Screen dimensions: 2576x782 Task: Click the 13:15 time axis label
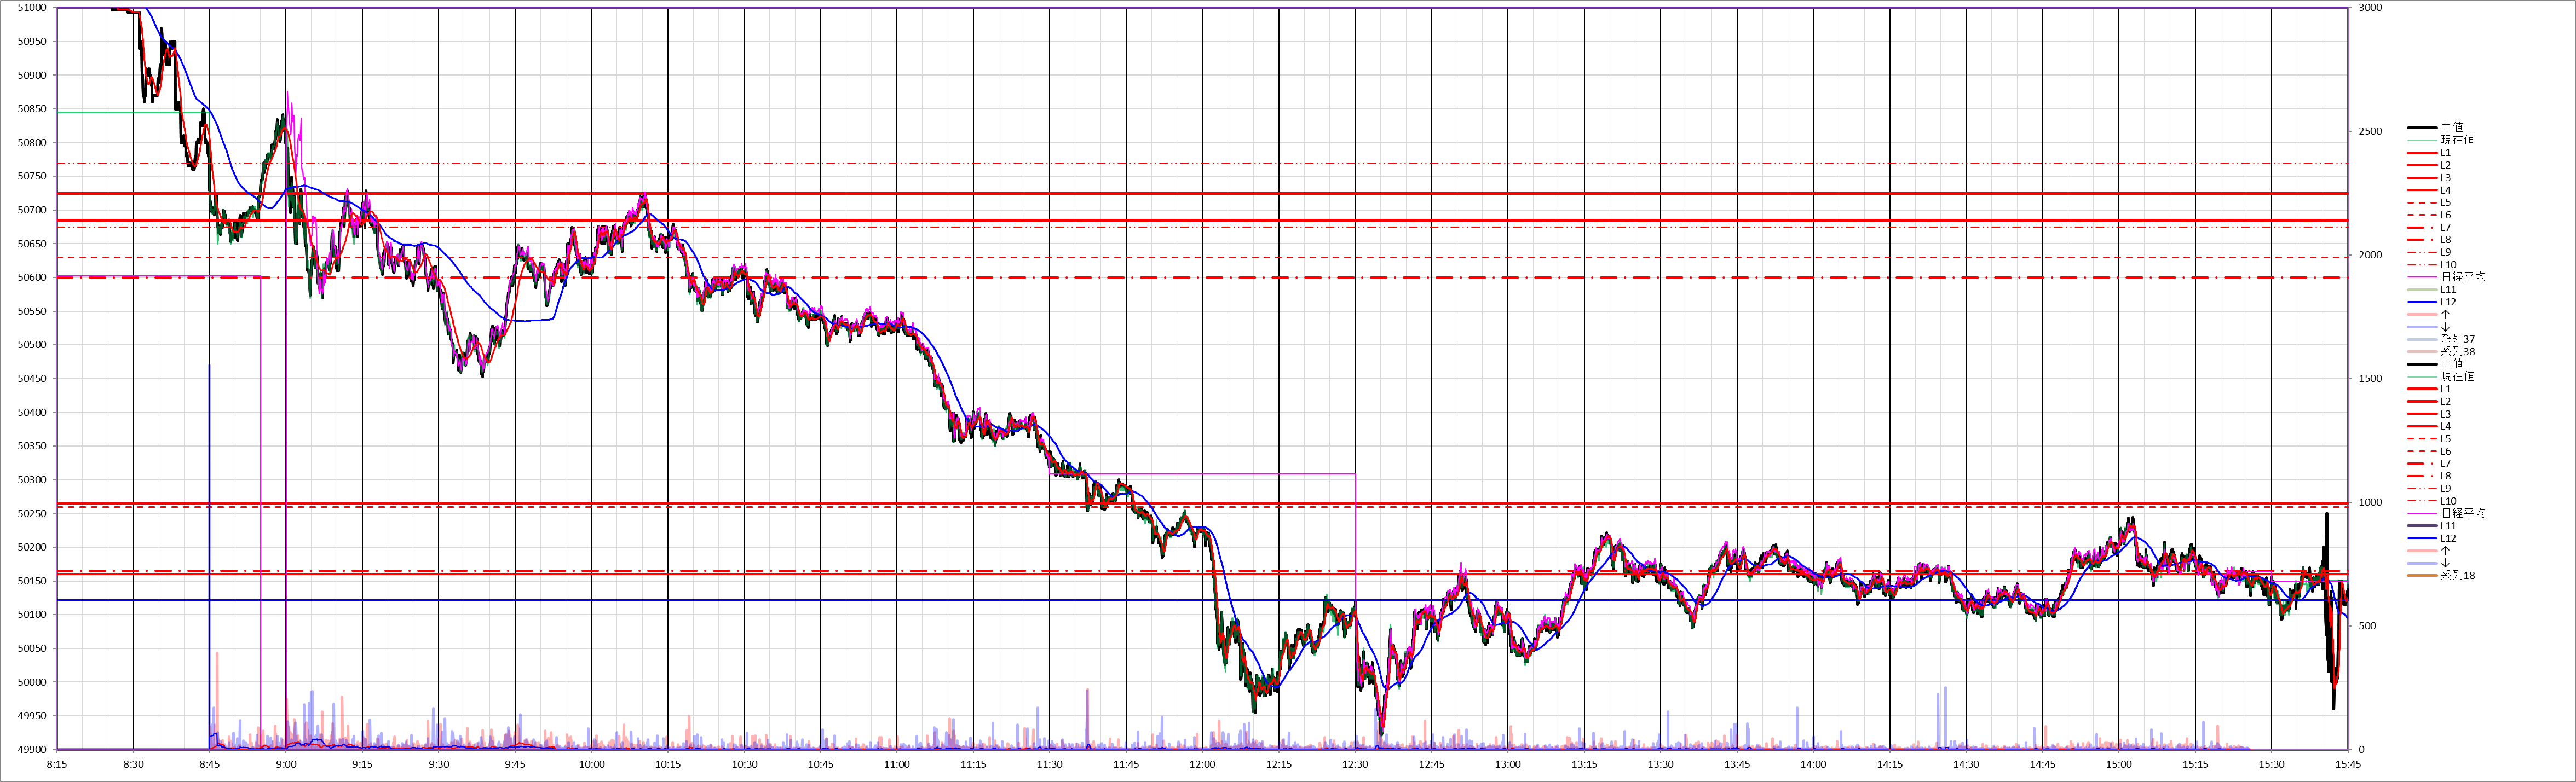1584,765
